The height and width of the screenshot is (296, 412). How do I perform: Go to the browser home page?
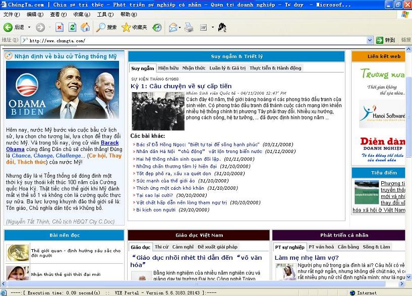pos(85,27)
